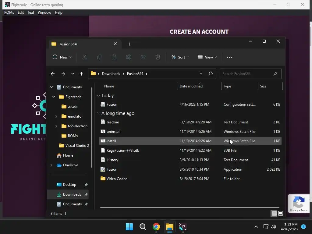The width and height of the screenshot is (312, 234).
Task: Click the Search Fusion364 input field
Action: (250, 74)
